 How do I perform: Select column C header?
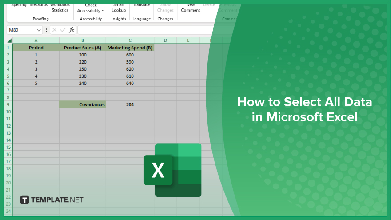[x=130, y=40]
